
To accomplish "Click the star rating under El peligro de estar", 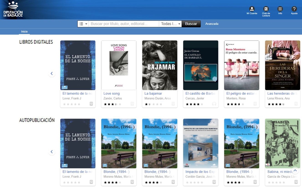I will click(235, 104).
